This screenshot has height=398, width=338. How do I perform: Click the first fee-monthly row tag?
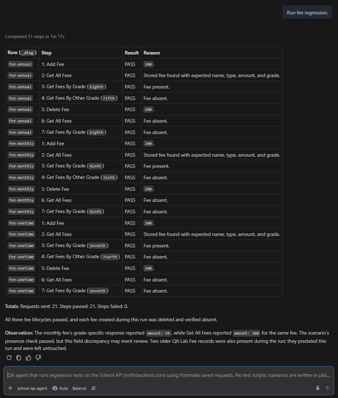21,144
